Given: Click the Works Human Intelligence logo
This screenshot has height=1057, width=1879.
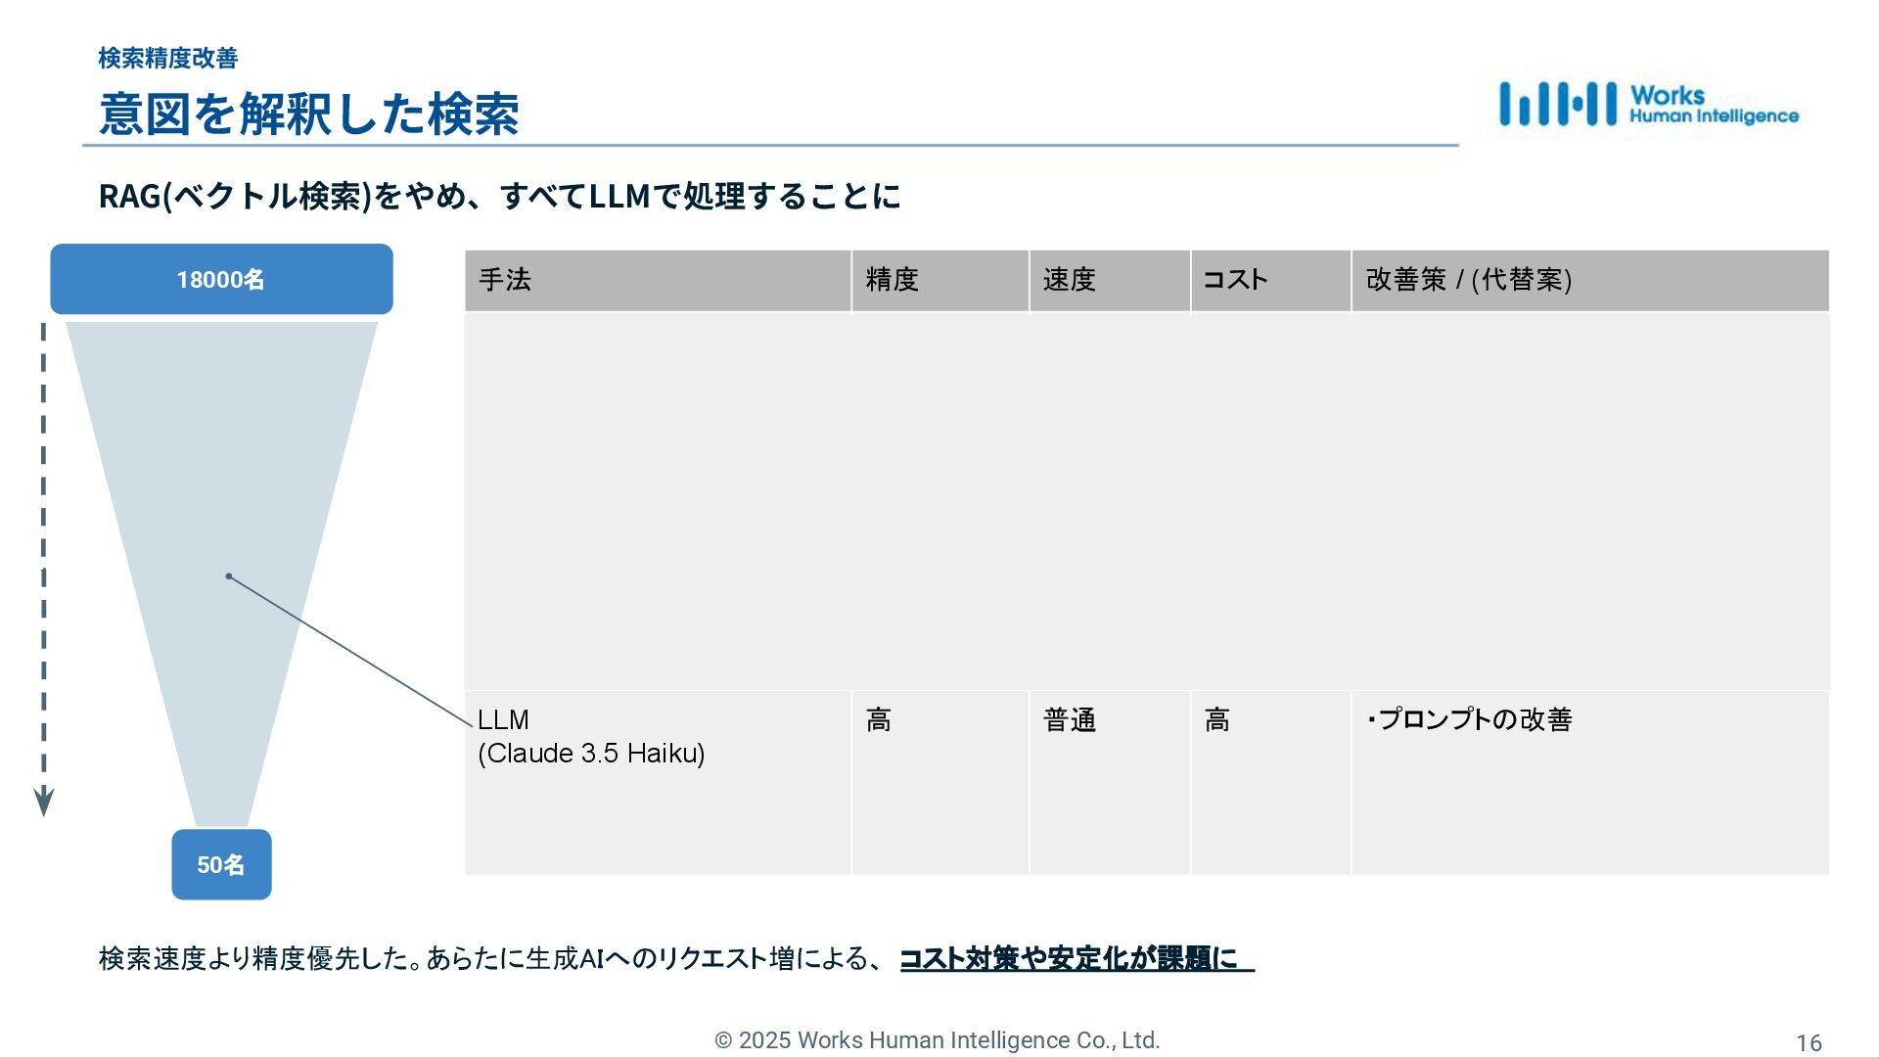Looking at the screenshot, I should point(1648,104).
